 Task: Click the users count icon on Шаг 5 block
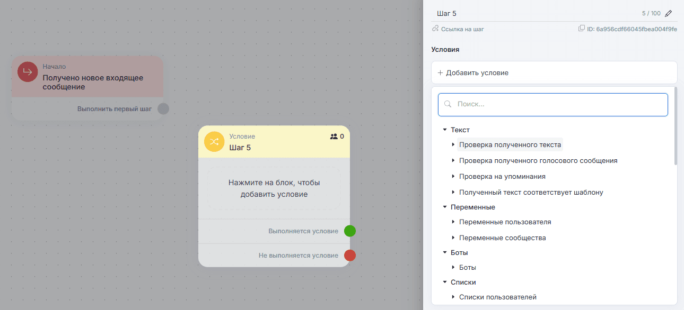pyautogui.click(x=334, y=136)
